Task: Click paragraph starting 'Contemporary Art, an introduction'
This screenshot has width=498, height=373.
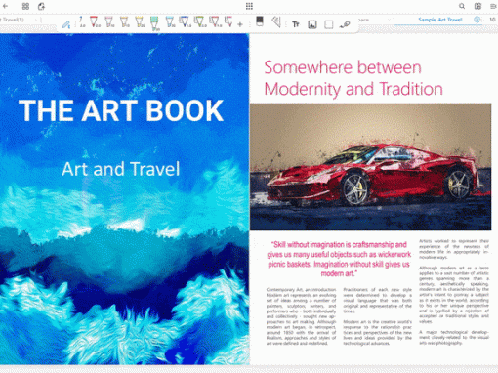Action: [301, 316]
